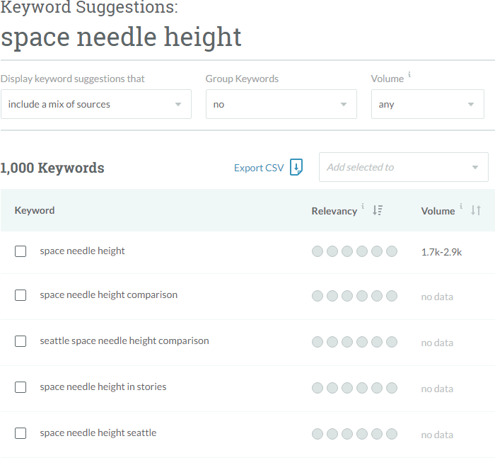The height and width of the screenshot is (458, 495).
Task: Click the 'space needle height in stories' keyword
Action: tap(103, 387)
